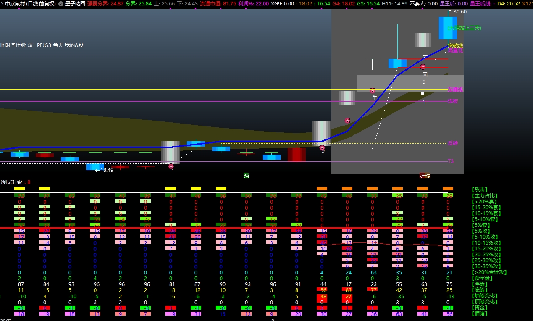Select the 【资金】 row label
This screenshot has width=533, height=321.
click(x=479, y=308)
